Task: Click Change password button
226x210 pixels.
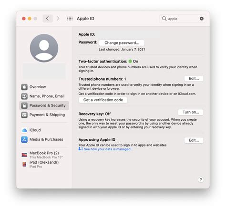Action: (122, 43)
